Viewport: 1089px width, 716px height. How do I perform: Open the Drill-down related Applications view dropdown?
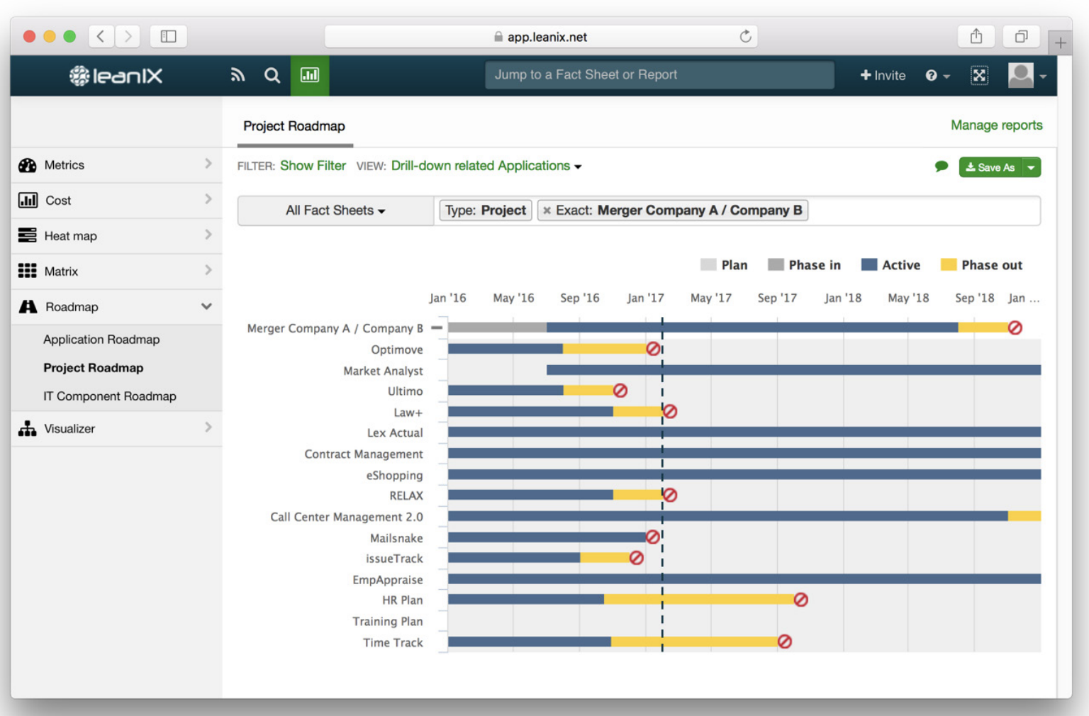coord(486,166)
